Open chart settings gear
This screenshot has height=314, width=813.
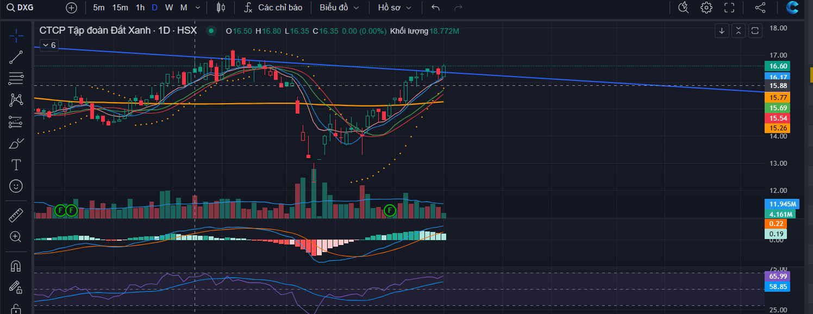tap(706, 8)
